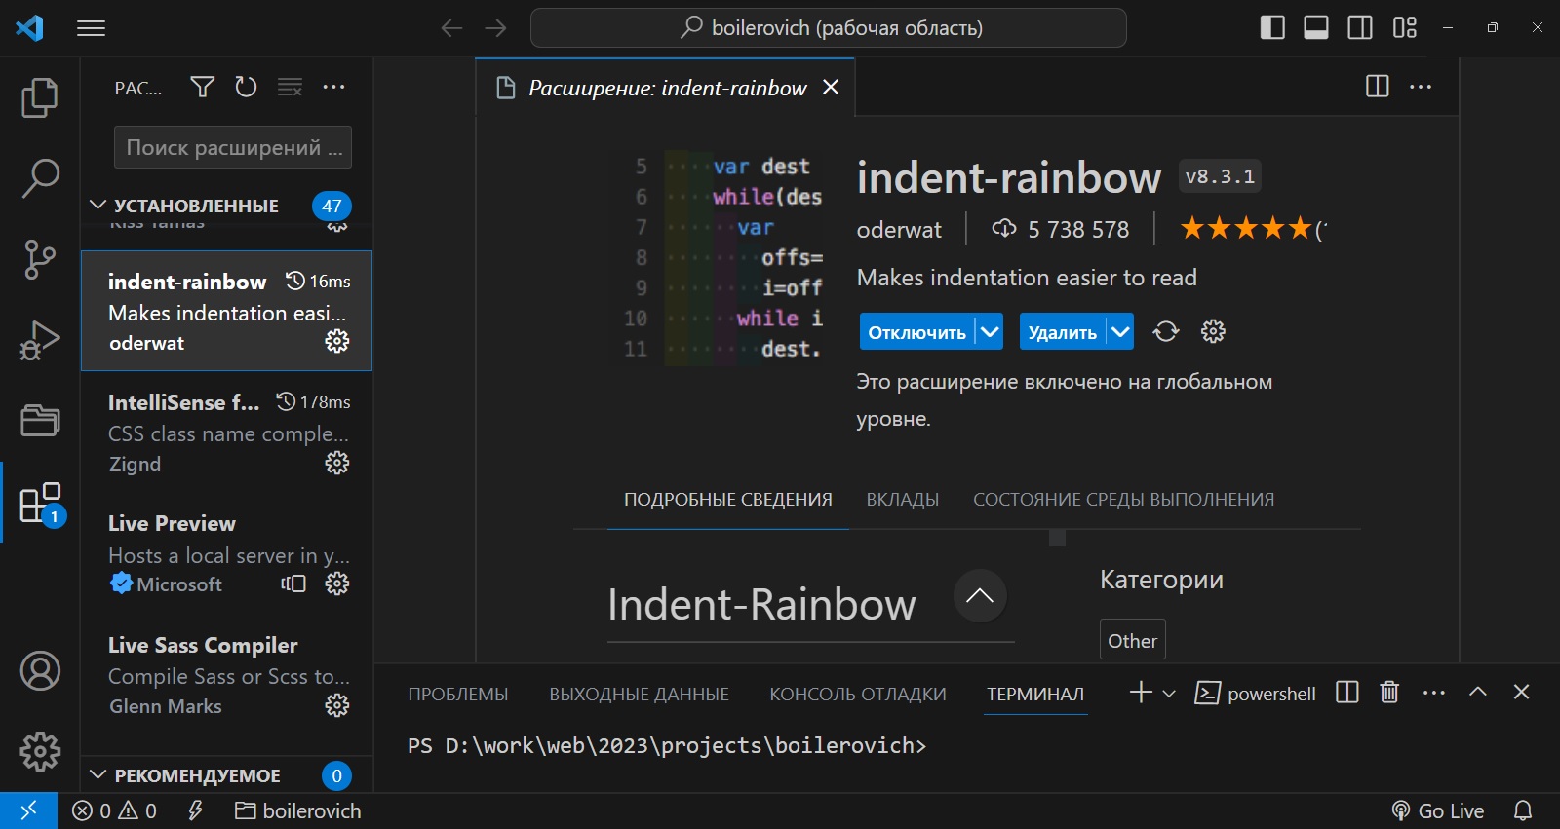Open the Удалить dropdown arrow
Screen dimensions: 1560x829
coord(1120,332)
